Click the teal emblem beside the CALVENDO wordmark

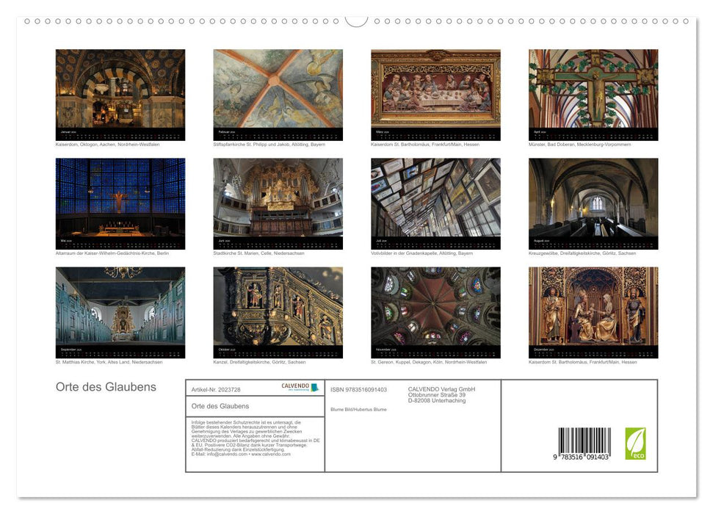(314, 386)
